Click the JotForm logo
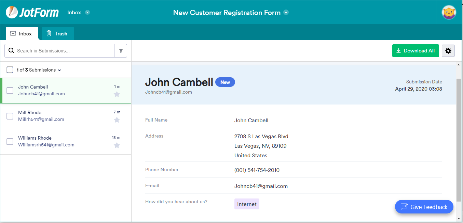Image resolution: width=463 pixels, height=223 pixels. click(32, 13)
